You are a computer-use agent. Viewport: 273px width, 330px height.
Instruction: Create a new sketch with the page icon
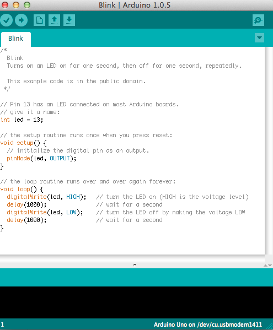[39, 20]
